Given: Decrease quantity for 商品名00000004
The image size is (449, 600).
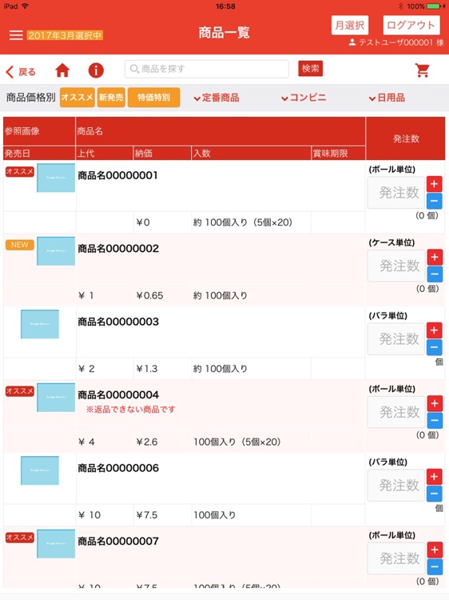Looking at the screenshot, I should (x=435, y=420).
